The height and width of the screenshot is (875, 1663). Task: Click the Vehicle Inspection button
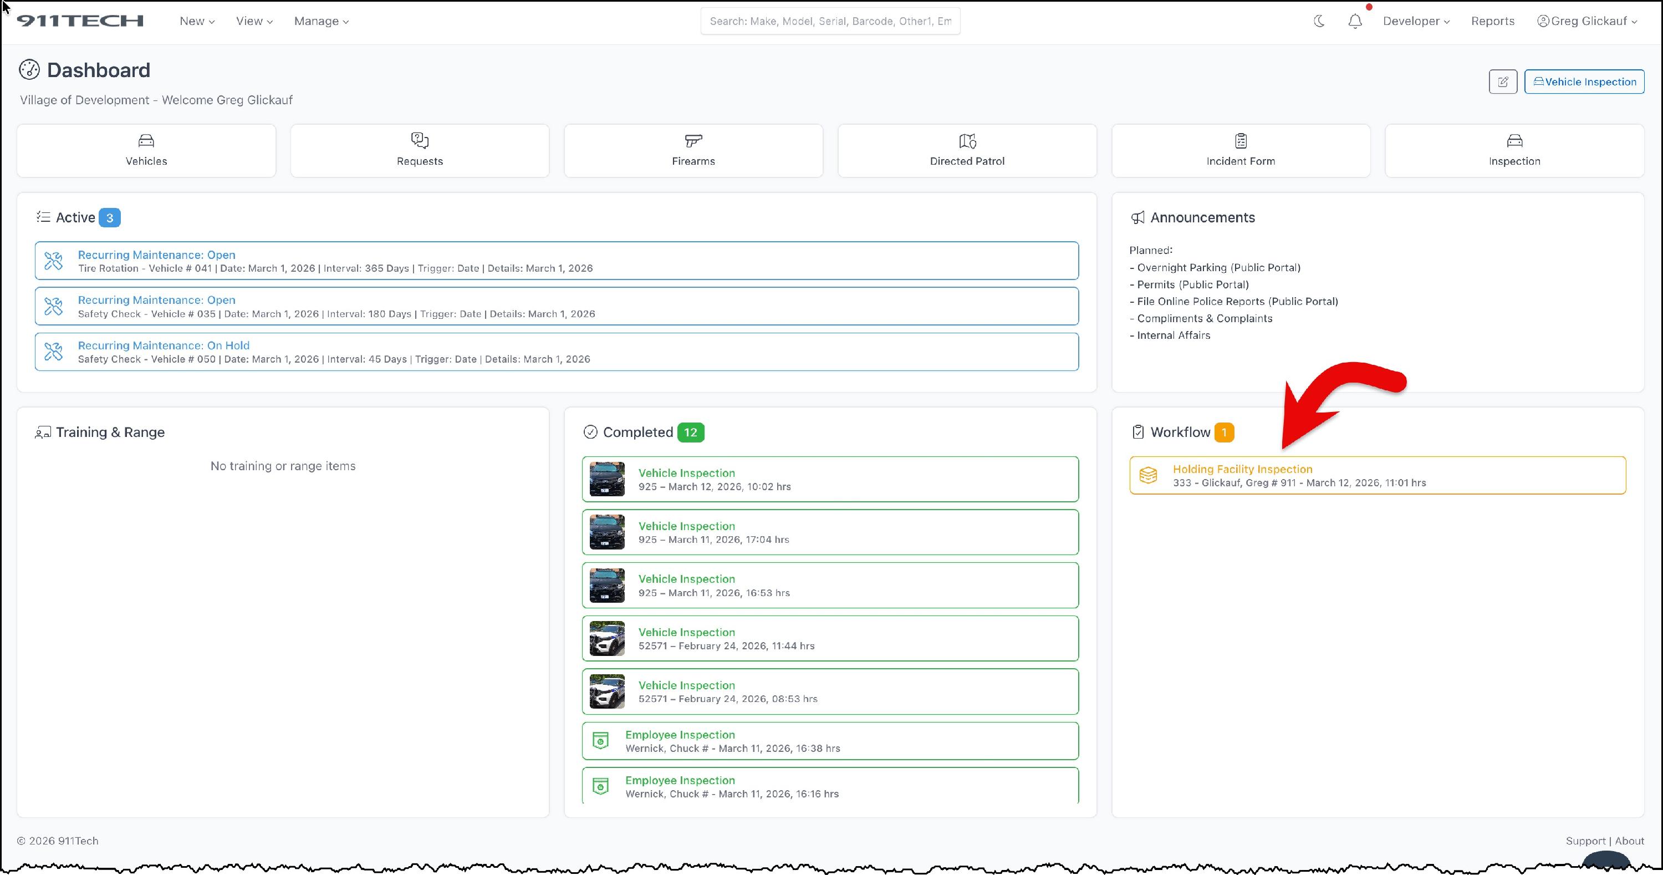pos(1584,82)
